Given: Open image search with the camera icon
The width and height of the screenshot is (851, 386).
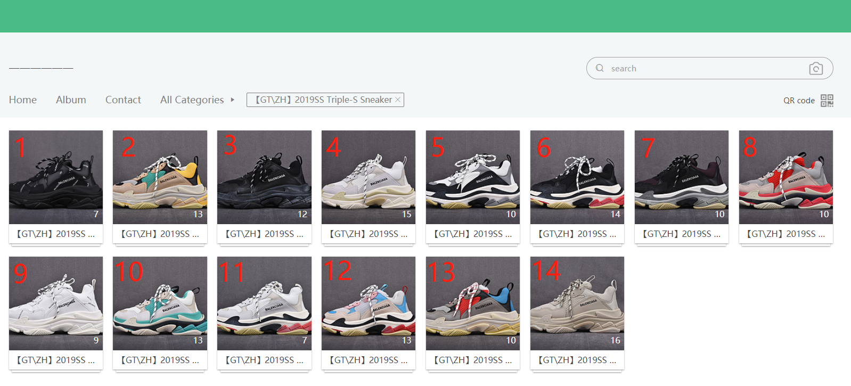Looking at the screenshot, I should 816,68.
